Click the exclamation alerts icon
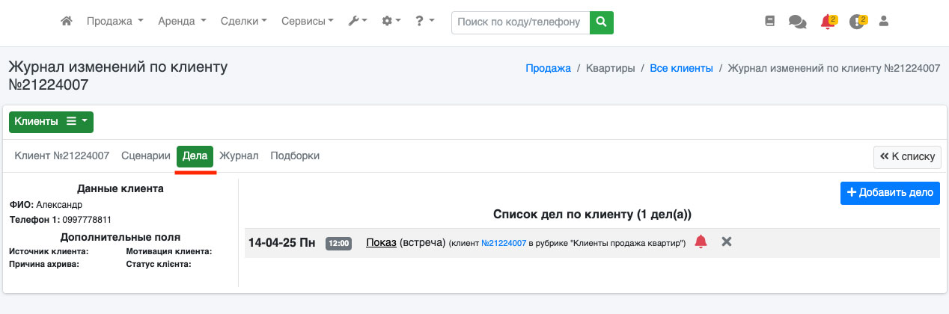The width and height of the screenshot is (949, 314). click(x=857, y=22)
